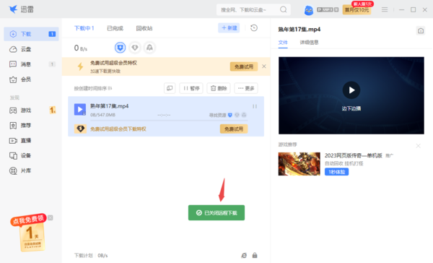Open 下载计划 in the bottom bar
Screen dimensions: 433x263
pyautogui.click(x=83, y=255)
